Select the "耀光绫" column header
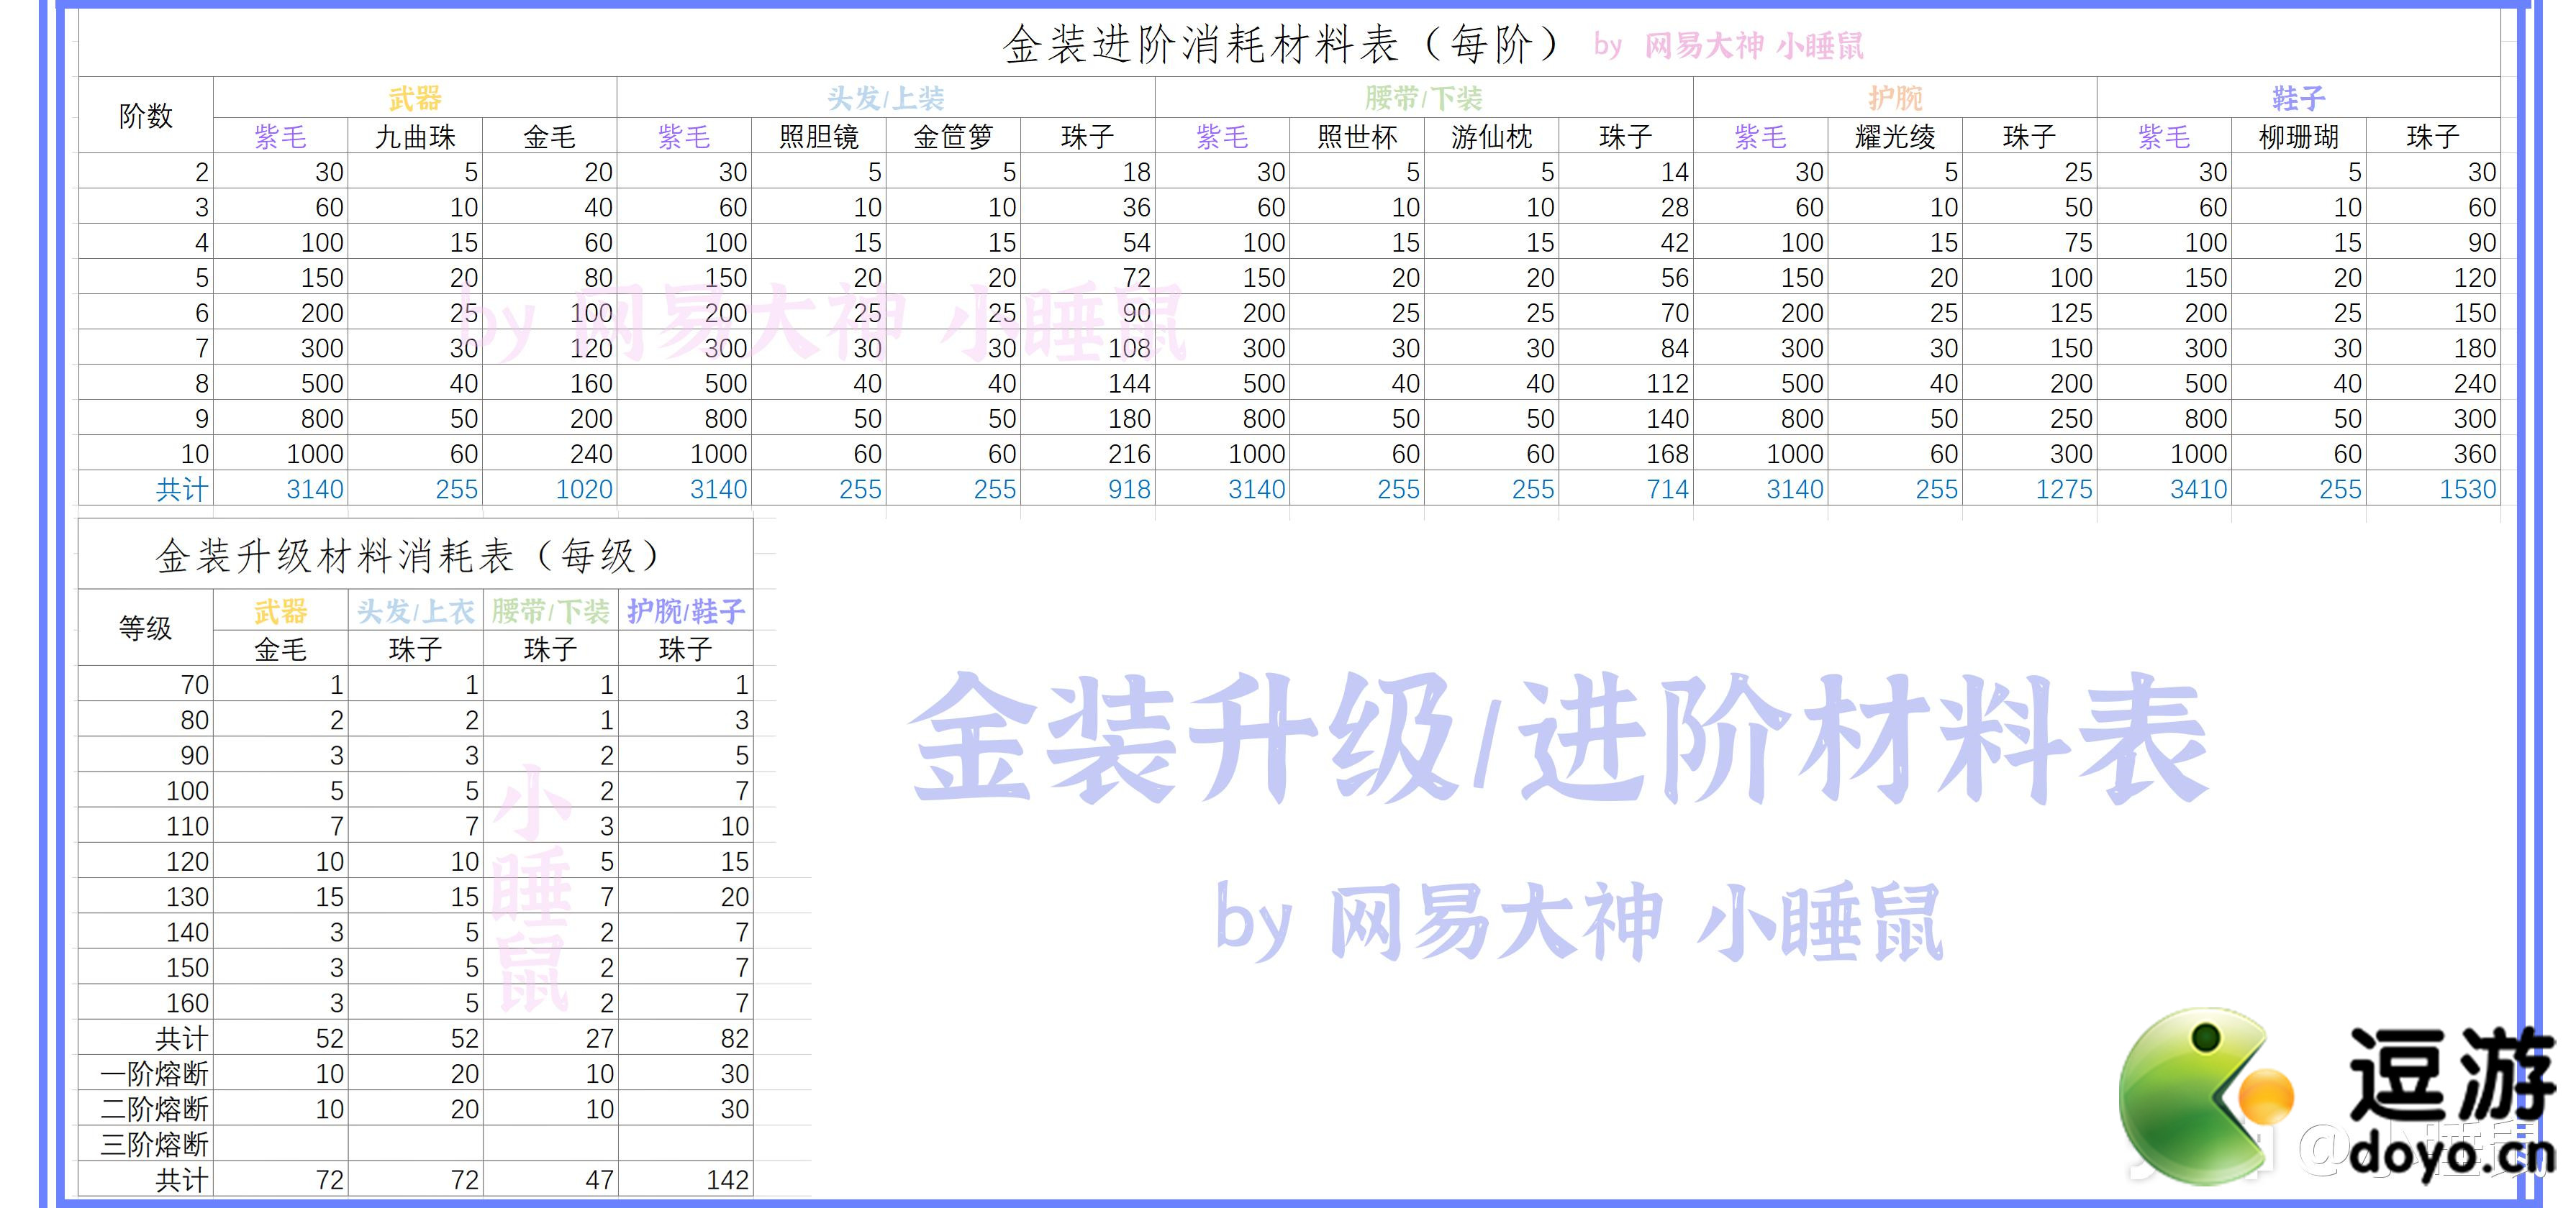2576x1208 pixels. 1895,137
